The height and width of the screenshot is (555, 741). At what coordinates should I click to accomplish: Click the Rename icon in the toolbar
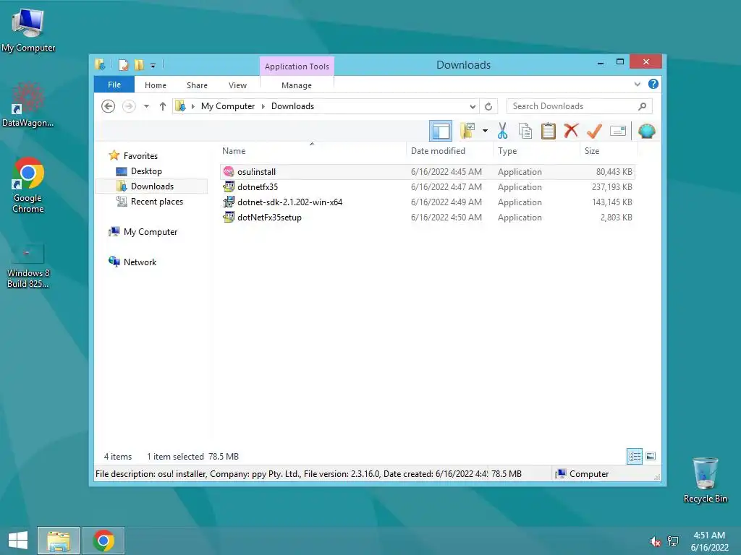coord(618,131)
